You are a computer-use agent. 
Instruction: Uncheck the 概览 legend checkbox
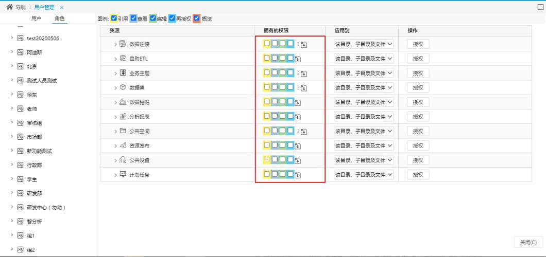(x=197, y=19)
